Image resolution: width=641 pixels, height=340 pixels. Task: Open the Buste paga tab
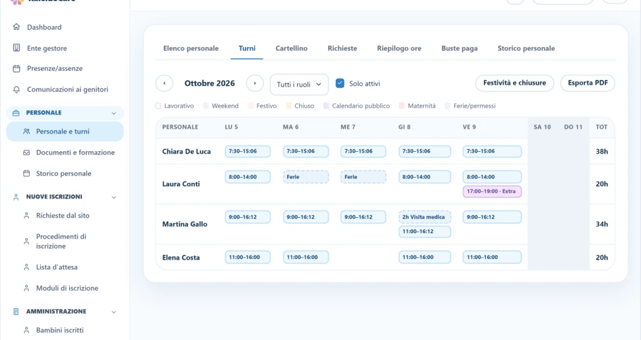[459, 48]
